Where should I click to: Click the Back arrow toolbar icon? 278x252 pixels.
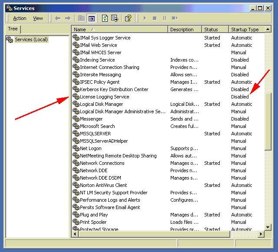(x=58, y=18)
